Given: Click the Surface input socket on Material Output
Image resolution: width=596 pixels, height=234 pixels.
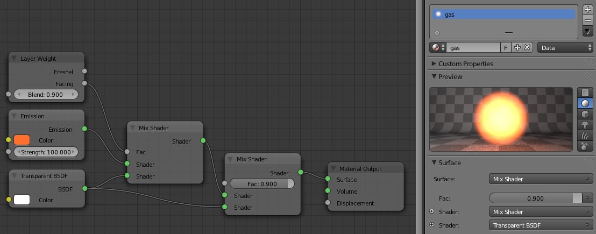Looking at the screenshot, I should pyautogui.click(x=328, y=179).
